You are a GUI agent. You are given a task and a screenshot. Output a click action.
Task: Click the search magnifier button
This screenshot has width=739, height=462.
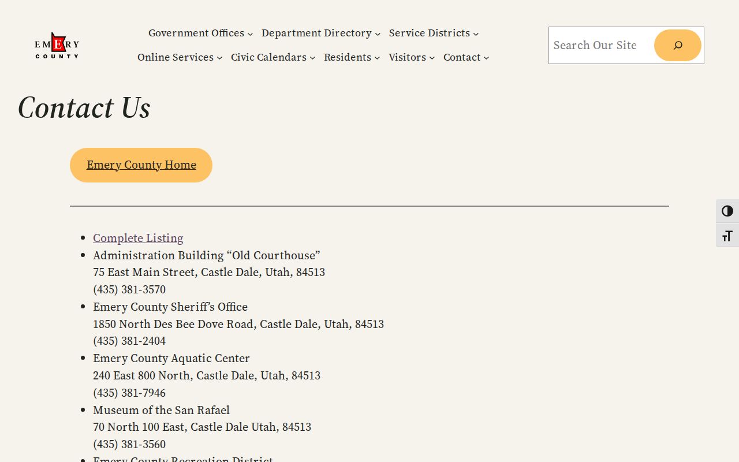pos(678,45)
